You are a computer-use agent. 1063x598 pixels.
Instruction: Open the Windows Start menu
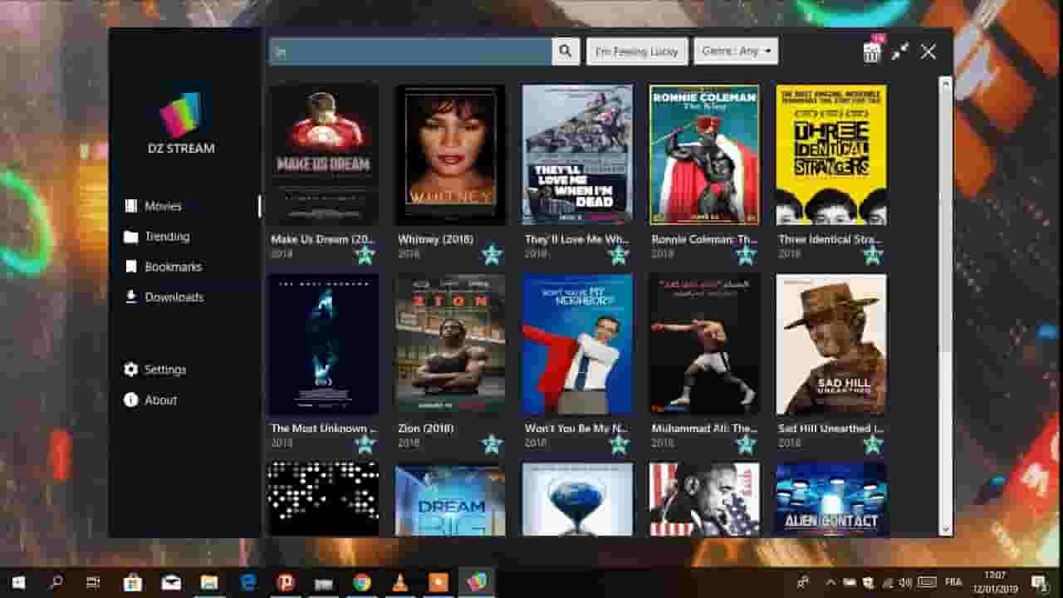(18, 582)
